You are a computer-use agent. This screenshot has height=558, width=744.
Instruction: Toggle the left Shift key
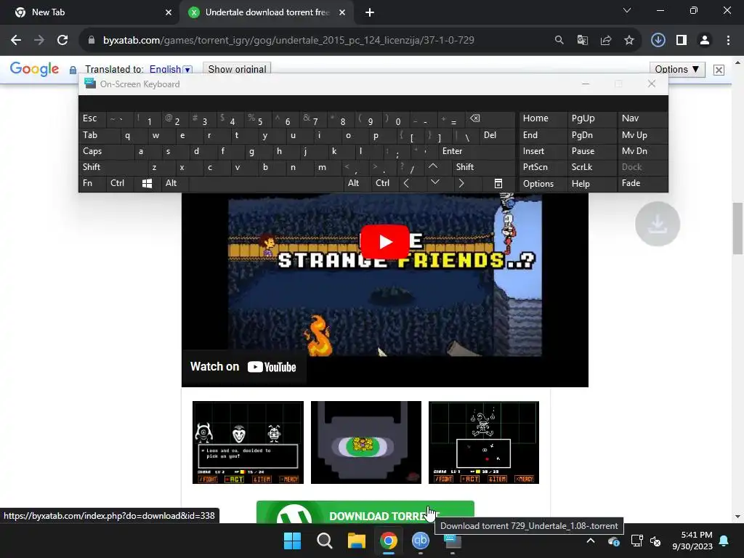point(113,167)
